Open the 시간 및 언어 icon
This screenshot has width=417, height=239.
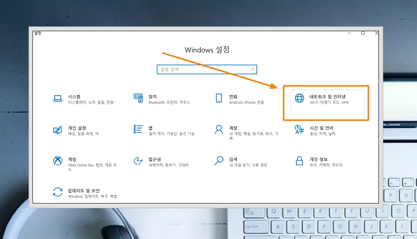[x=300, y=129]
